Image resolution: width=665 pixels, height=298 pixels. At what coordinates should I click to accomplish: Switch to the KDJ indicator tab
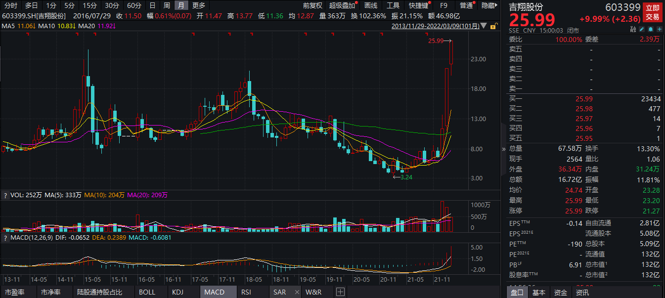pyautogui.click(x=177, y=292)
